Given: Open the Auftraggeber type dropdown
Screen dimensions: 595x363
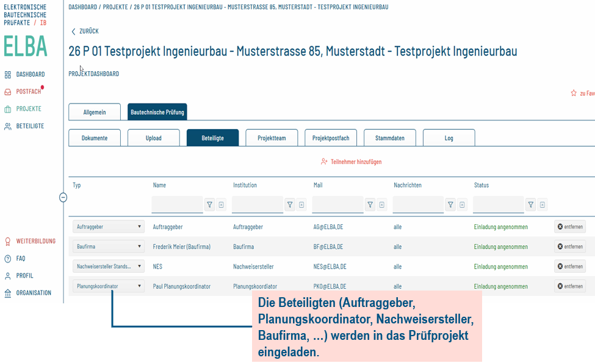Looking at the screenshot, I should (x=109, y=227).
